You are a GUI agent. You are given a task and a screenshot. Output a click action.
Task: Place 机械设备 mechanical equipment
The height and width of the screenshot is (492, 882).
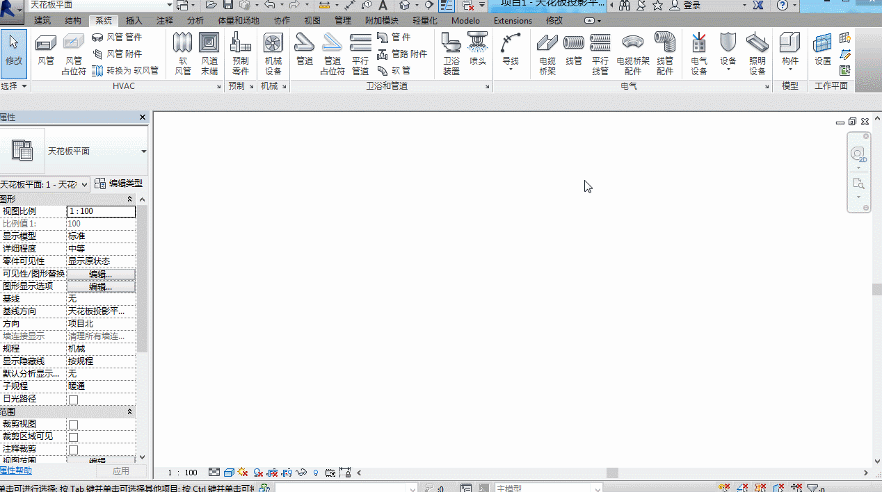273,54
